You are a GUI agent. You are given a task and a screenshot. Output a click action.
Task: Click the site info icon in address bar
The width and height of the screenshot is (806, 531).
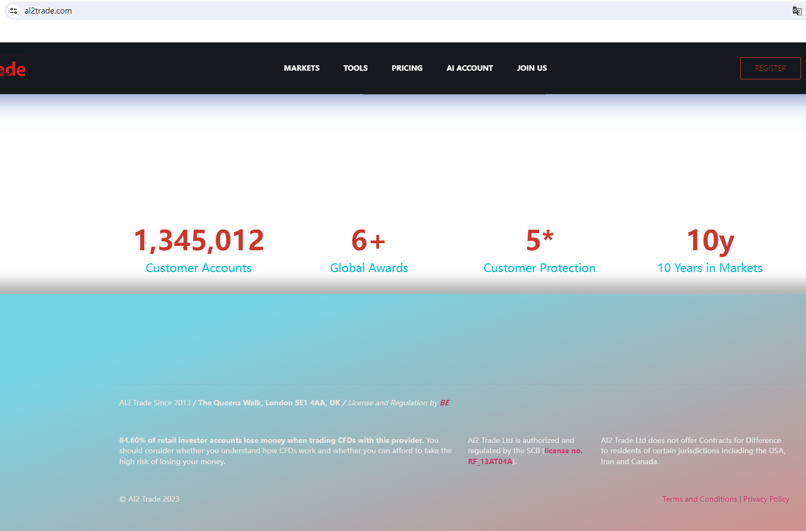tap(14, 11)
